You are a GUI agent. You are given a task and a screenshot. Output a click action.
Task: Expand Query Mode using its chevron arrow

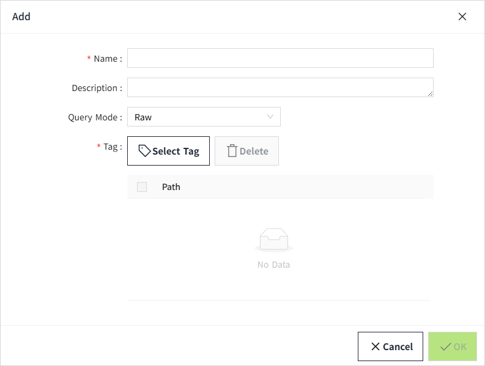click(270, 117)
